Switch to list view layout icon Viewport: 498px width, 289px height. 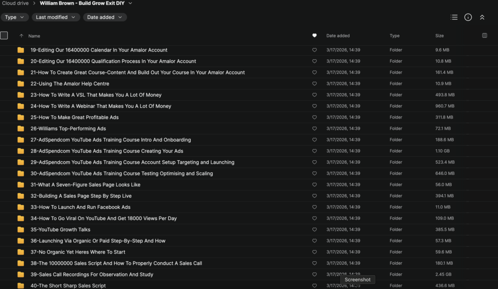click(x=454, y=17)
